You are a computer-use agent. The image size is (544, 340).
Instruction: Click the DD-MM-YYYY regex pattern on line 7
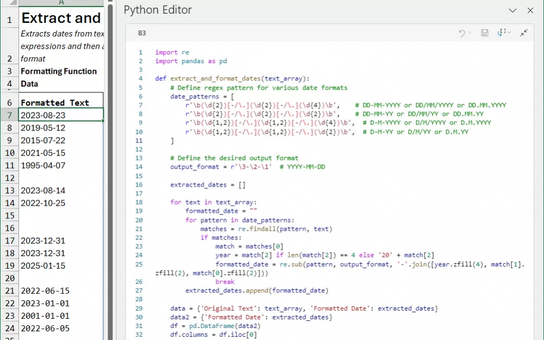click(263, 105)
